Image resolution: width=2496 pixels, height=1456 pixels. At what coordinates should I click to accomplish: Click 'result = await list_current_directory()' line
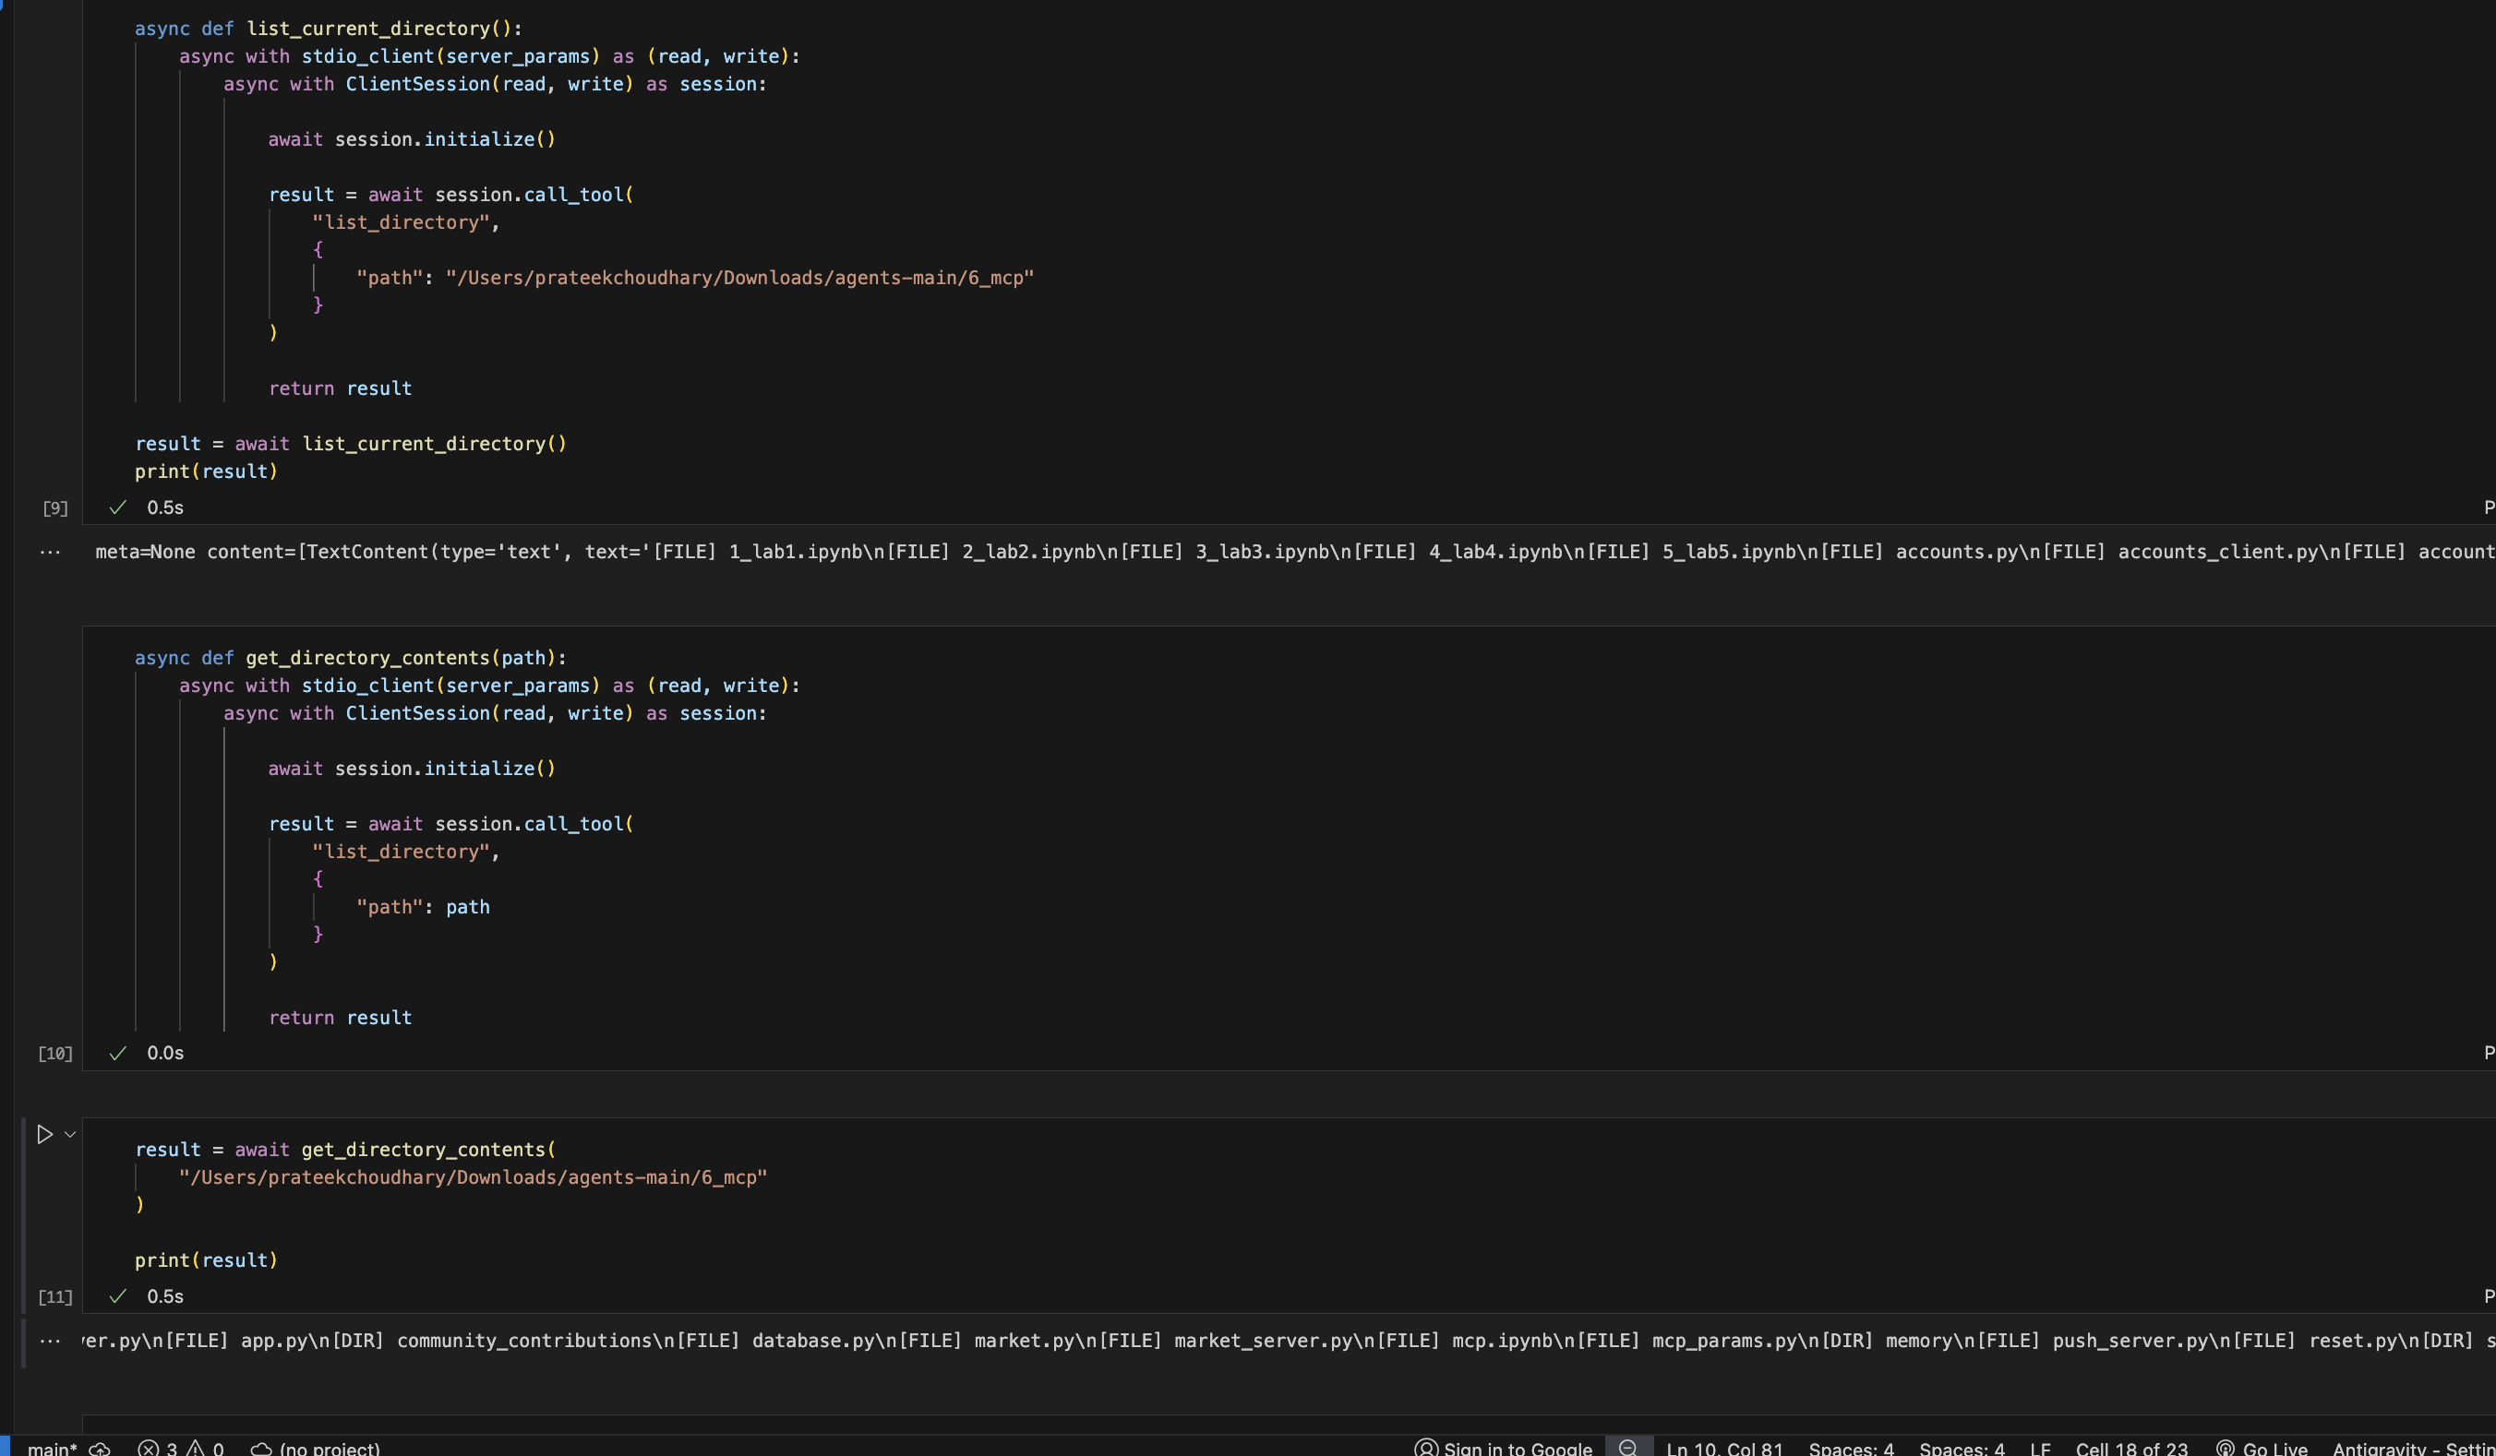point(351,445)
